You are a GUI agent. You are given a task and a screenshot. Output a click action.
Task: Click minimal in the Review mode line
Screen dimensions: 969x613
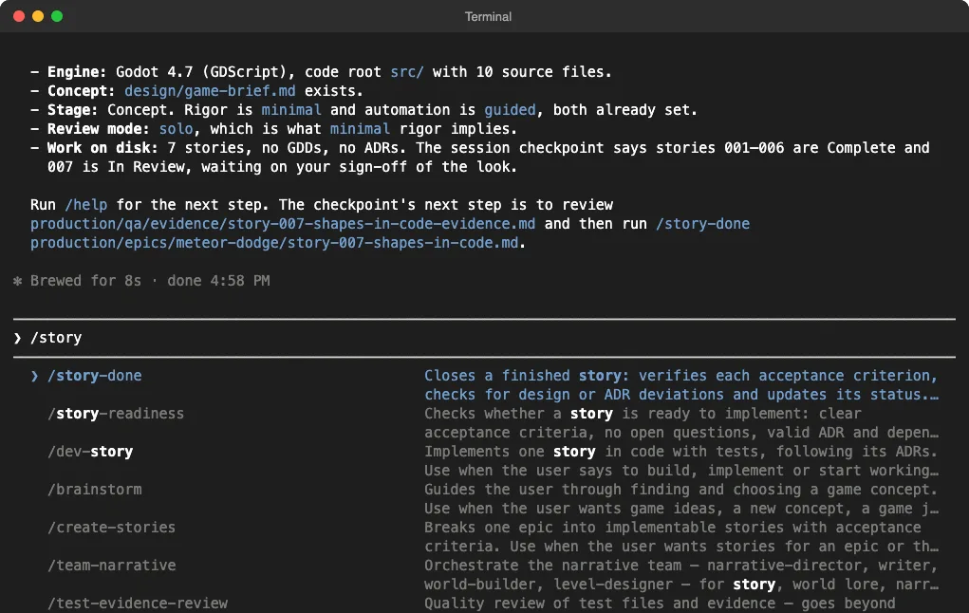point(360,128)
